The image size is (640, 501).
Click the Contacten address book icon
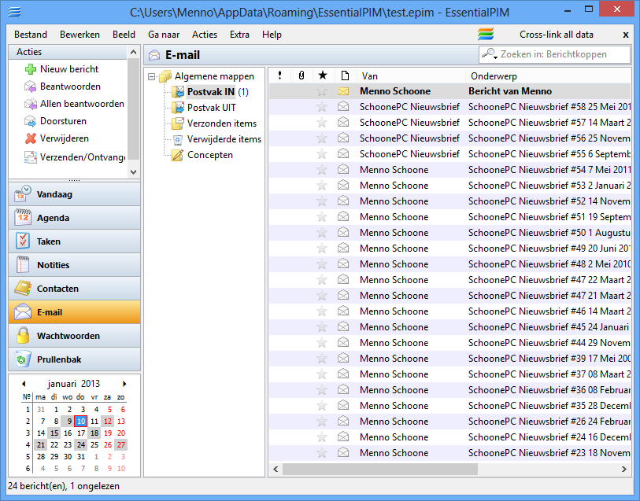tap(23, 288)
